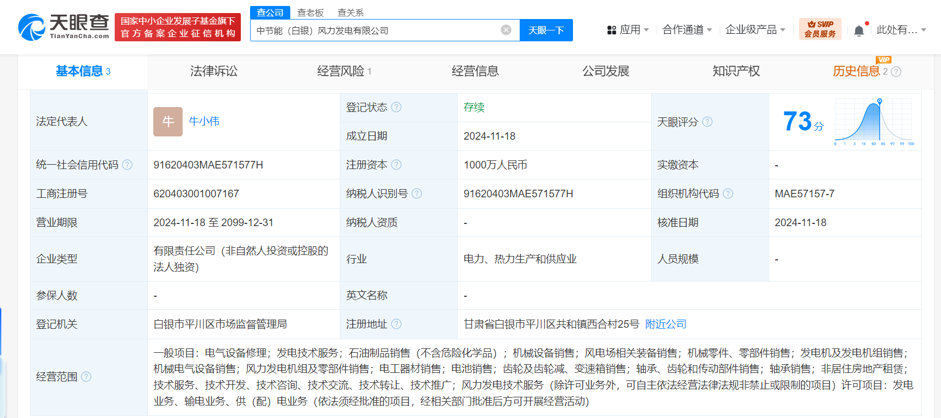The height and width of the screenshot is (418, 941).
Task: Click help icon next to 注册资本
Action: 396,165
